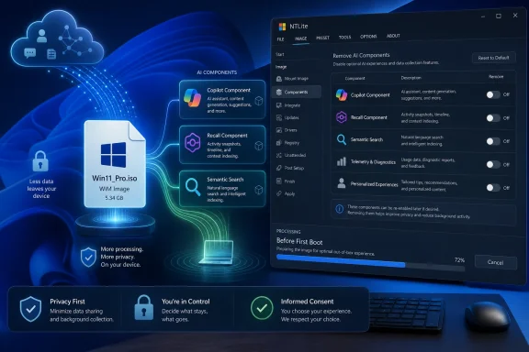Viewport: 529px width, 352px height.
Task: Click shield check icon beside More processing
Action: (x=88, y=257)
